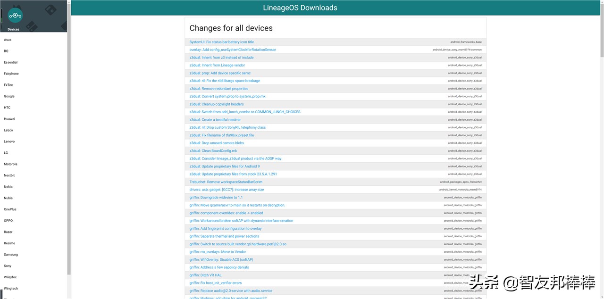This screenshot has width=604, height=299.
Task: Click the LineageOS Downloads header title
Action: tap(300, 8)
